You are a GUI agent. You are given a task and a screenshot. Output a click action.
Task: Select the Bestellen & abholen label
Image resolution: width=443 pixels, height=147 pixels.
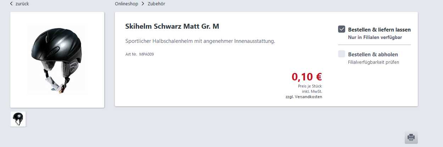(373, 55)
